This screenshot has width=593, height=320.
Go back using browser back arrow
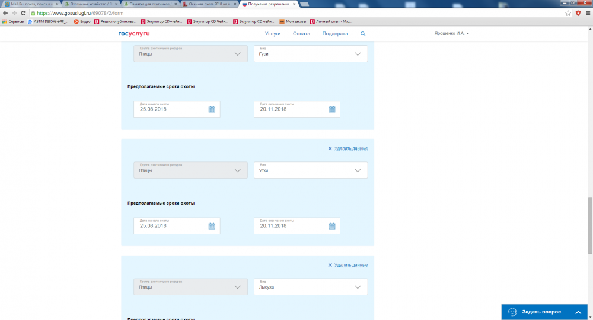[5, 13]
